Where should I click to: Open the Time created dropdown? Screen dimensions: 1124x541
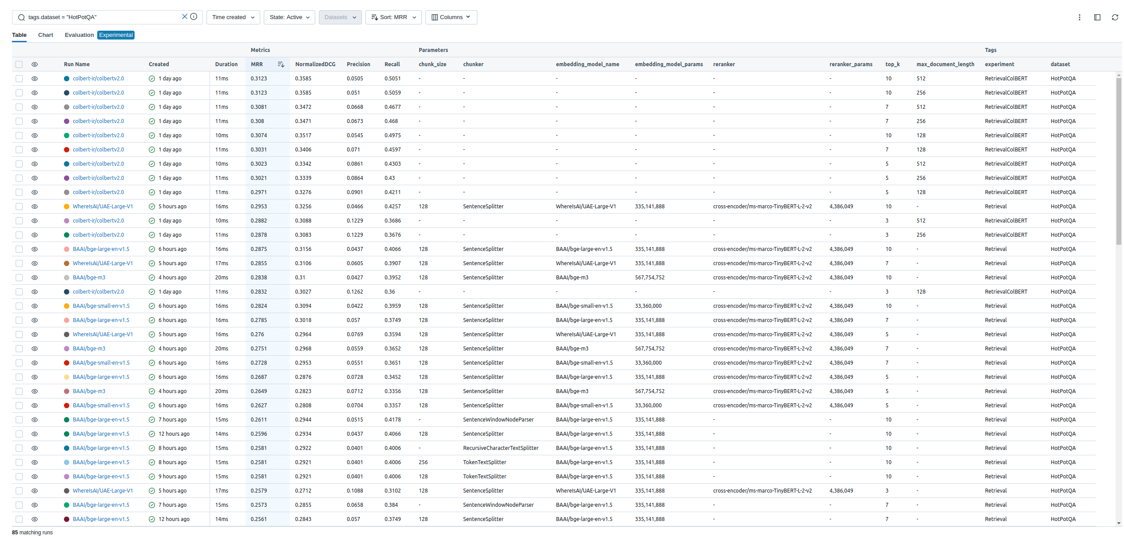tap(233, 17)
